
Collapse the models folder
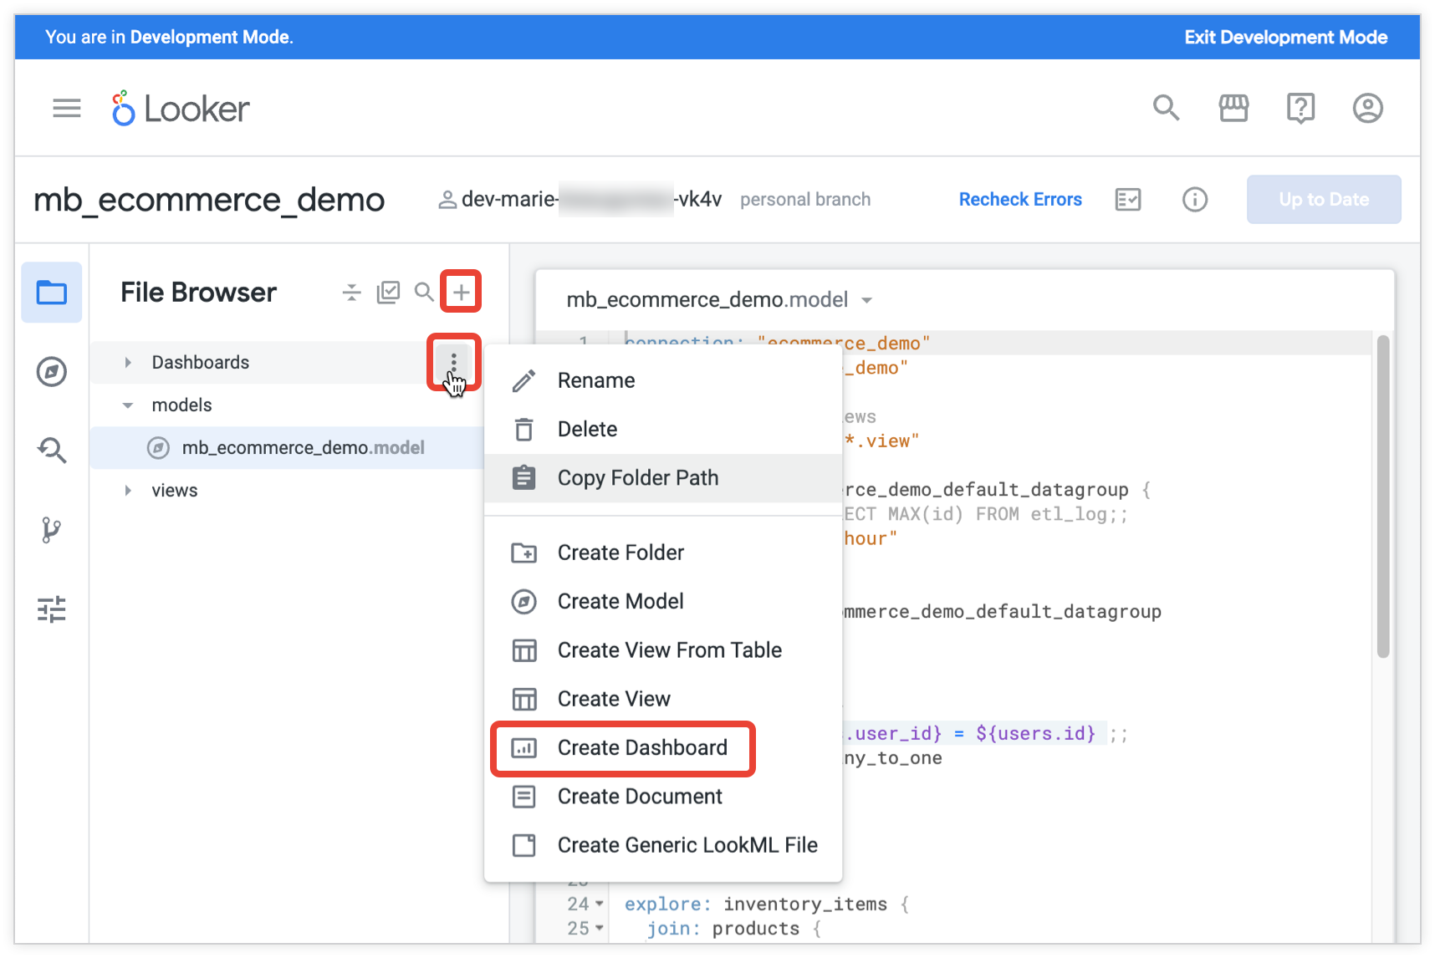(x=128, y=405)
